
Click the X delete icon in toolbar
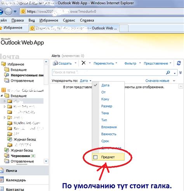83,63
